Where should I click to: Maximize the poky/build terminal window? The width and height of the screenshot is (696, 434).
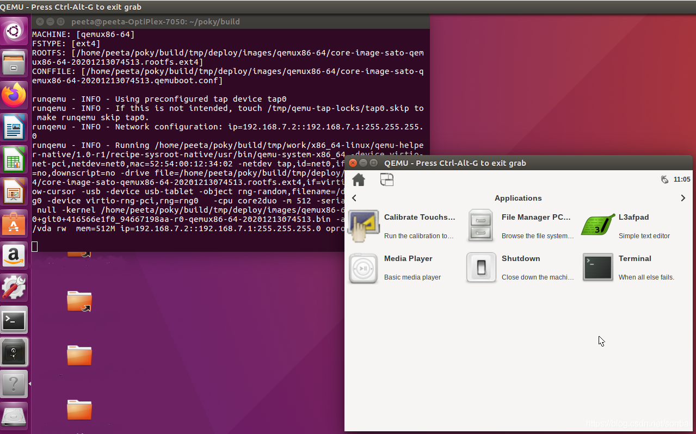point(60,22)
